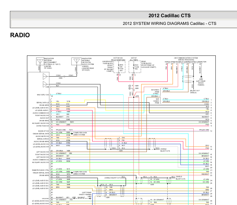Click the "(BLUNT CUT SHIELD)" note under the connector
The image size is (237, 205).
pyautogui.click(x=195, y=92)
